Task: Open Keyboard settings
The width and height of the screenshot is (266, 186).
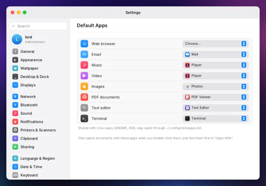Action: point(39,175)
